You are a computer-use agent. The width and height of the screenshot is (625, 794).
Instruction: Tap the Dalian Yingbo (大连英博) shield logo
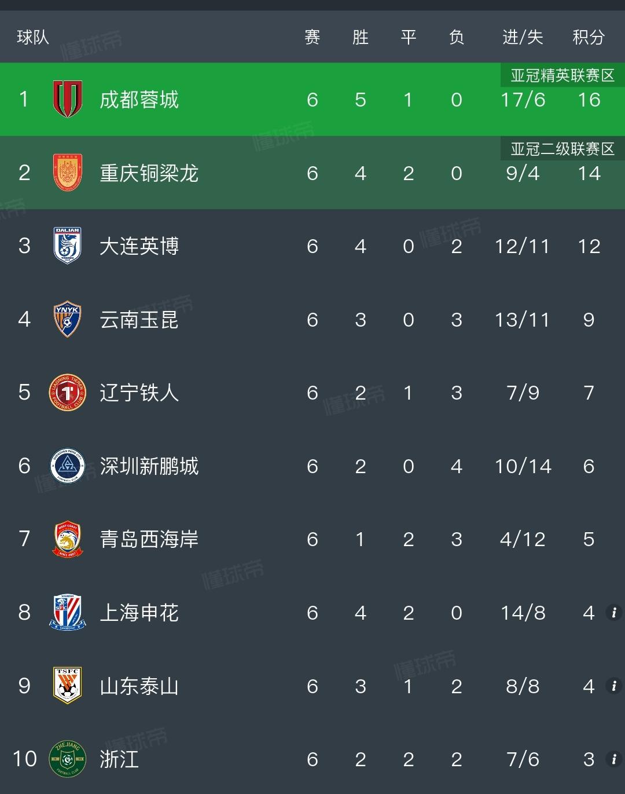[x=68, y=246]
